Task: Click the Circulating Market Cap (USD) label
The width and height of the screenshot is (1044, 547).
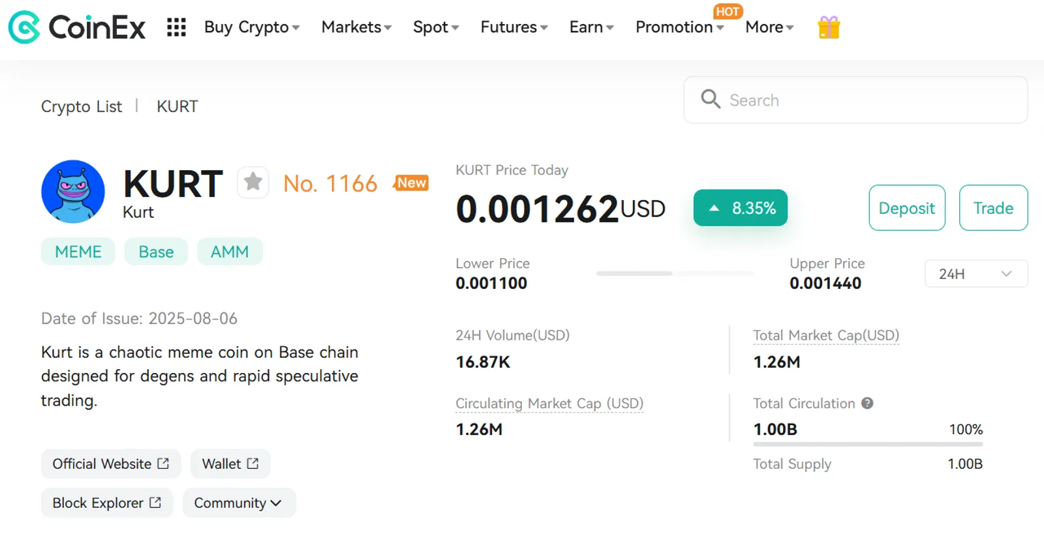Action: click(x=549, y=404)
